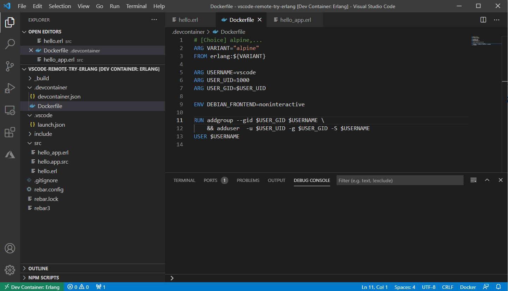Click Ln 11, Col 1 status item
508x291 pixels.
375,287
